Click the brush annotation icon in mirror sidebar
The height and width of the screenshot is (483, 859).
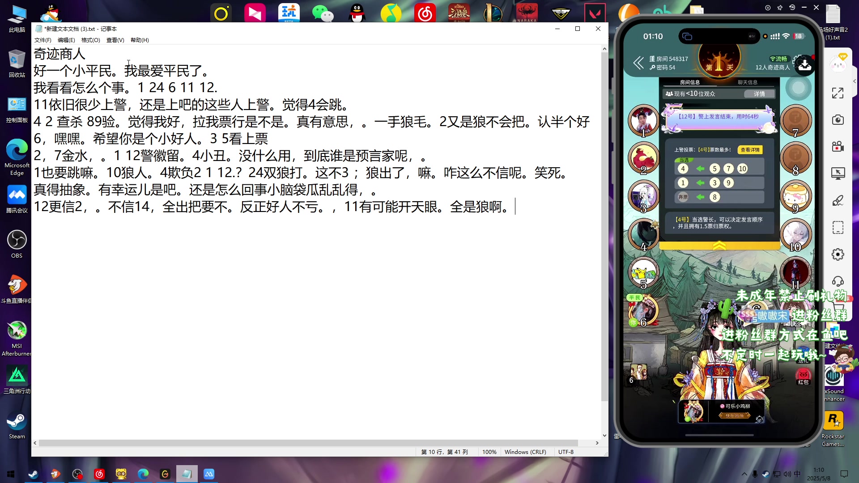click(838, 200)
